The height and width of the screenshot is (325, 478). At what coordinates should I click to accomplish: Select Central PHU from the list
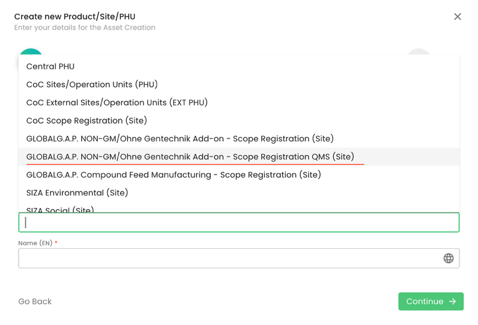[x=50, y=66]
